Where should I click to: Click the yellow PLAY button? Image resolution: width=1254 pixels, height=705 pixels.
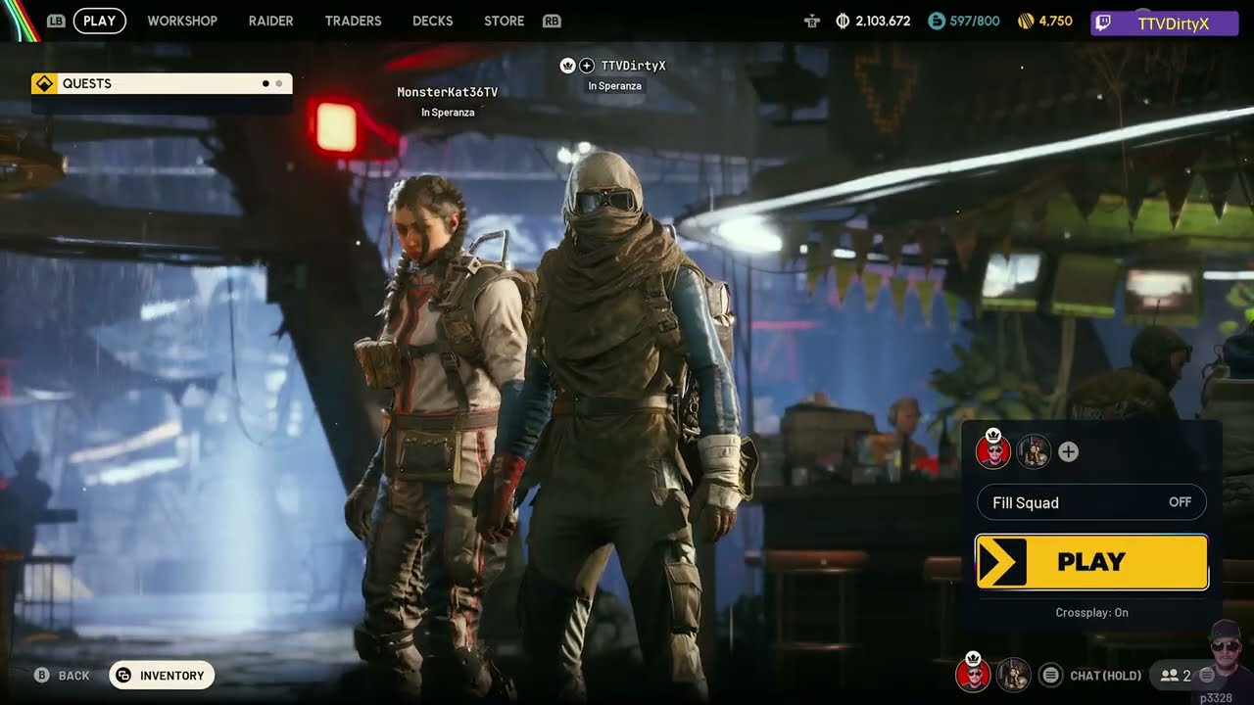click(1091, 562)
